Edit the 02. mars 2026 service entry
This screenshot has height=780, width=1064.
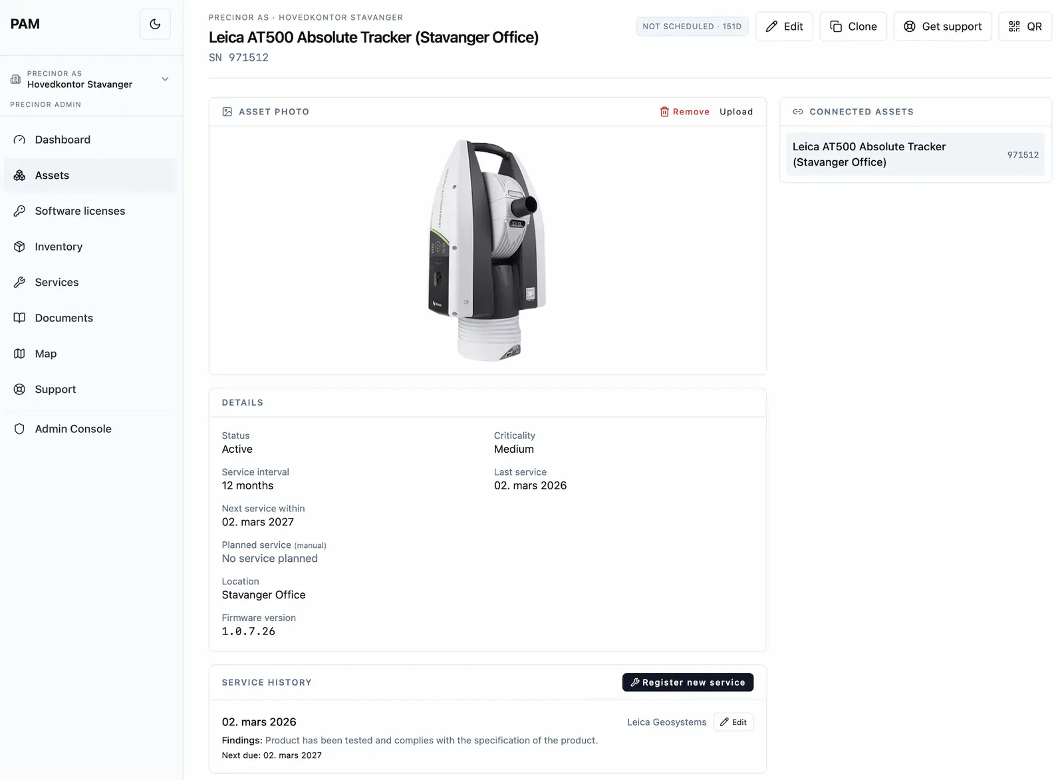[x=733, y=722]
